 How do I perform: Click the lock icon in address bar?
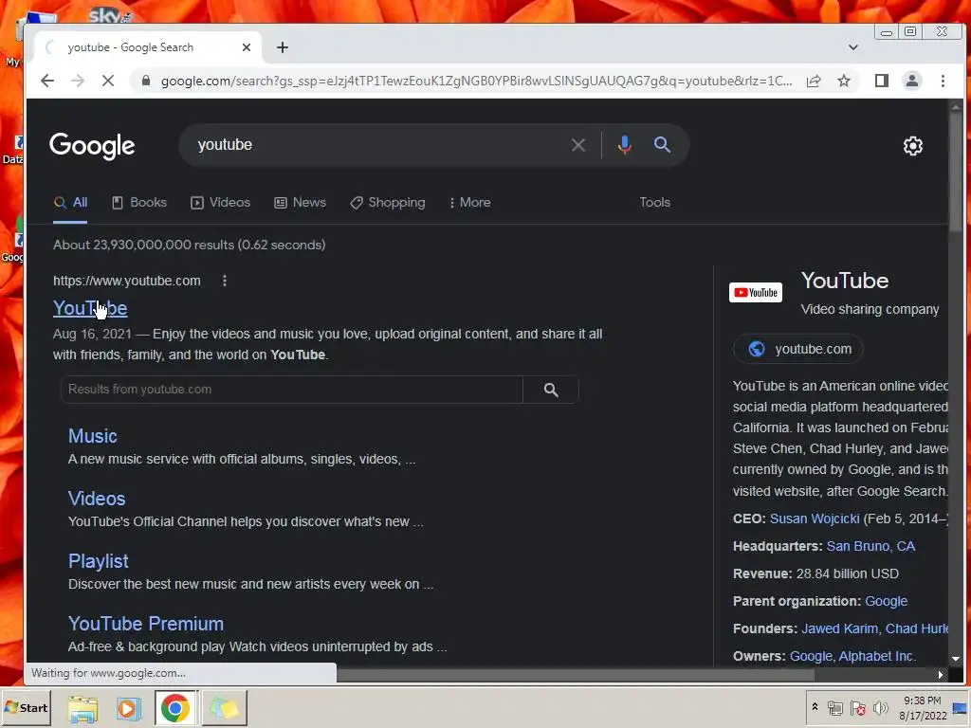(x=146, y=81)
